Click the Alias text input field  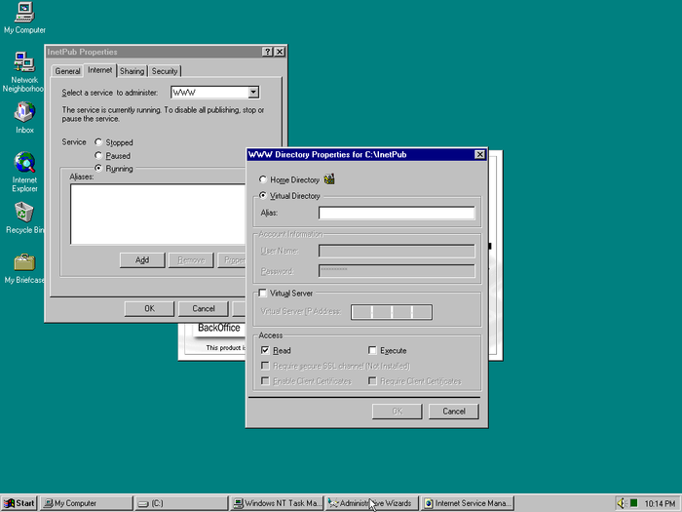(x=397, y=213)
